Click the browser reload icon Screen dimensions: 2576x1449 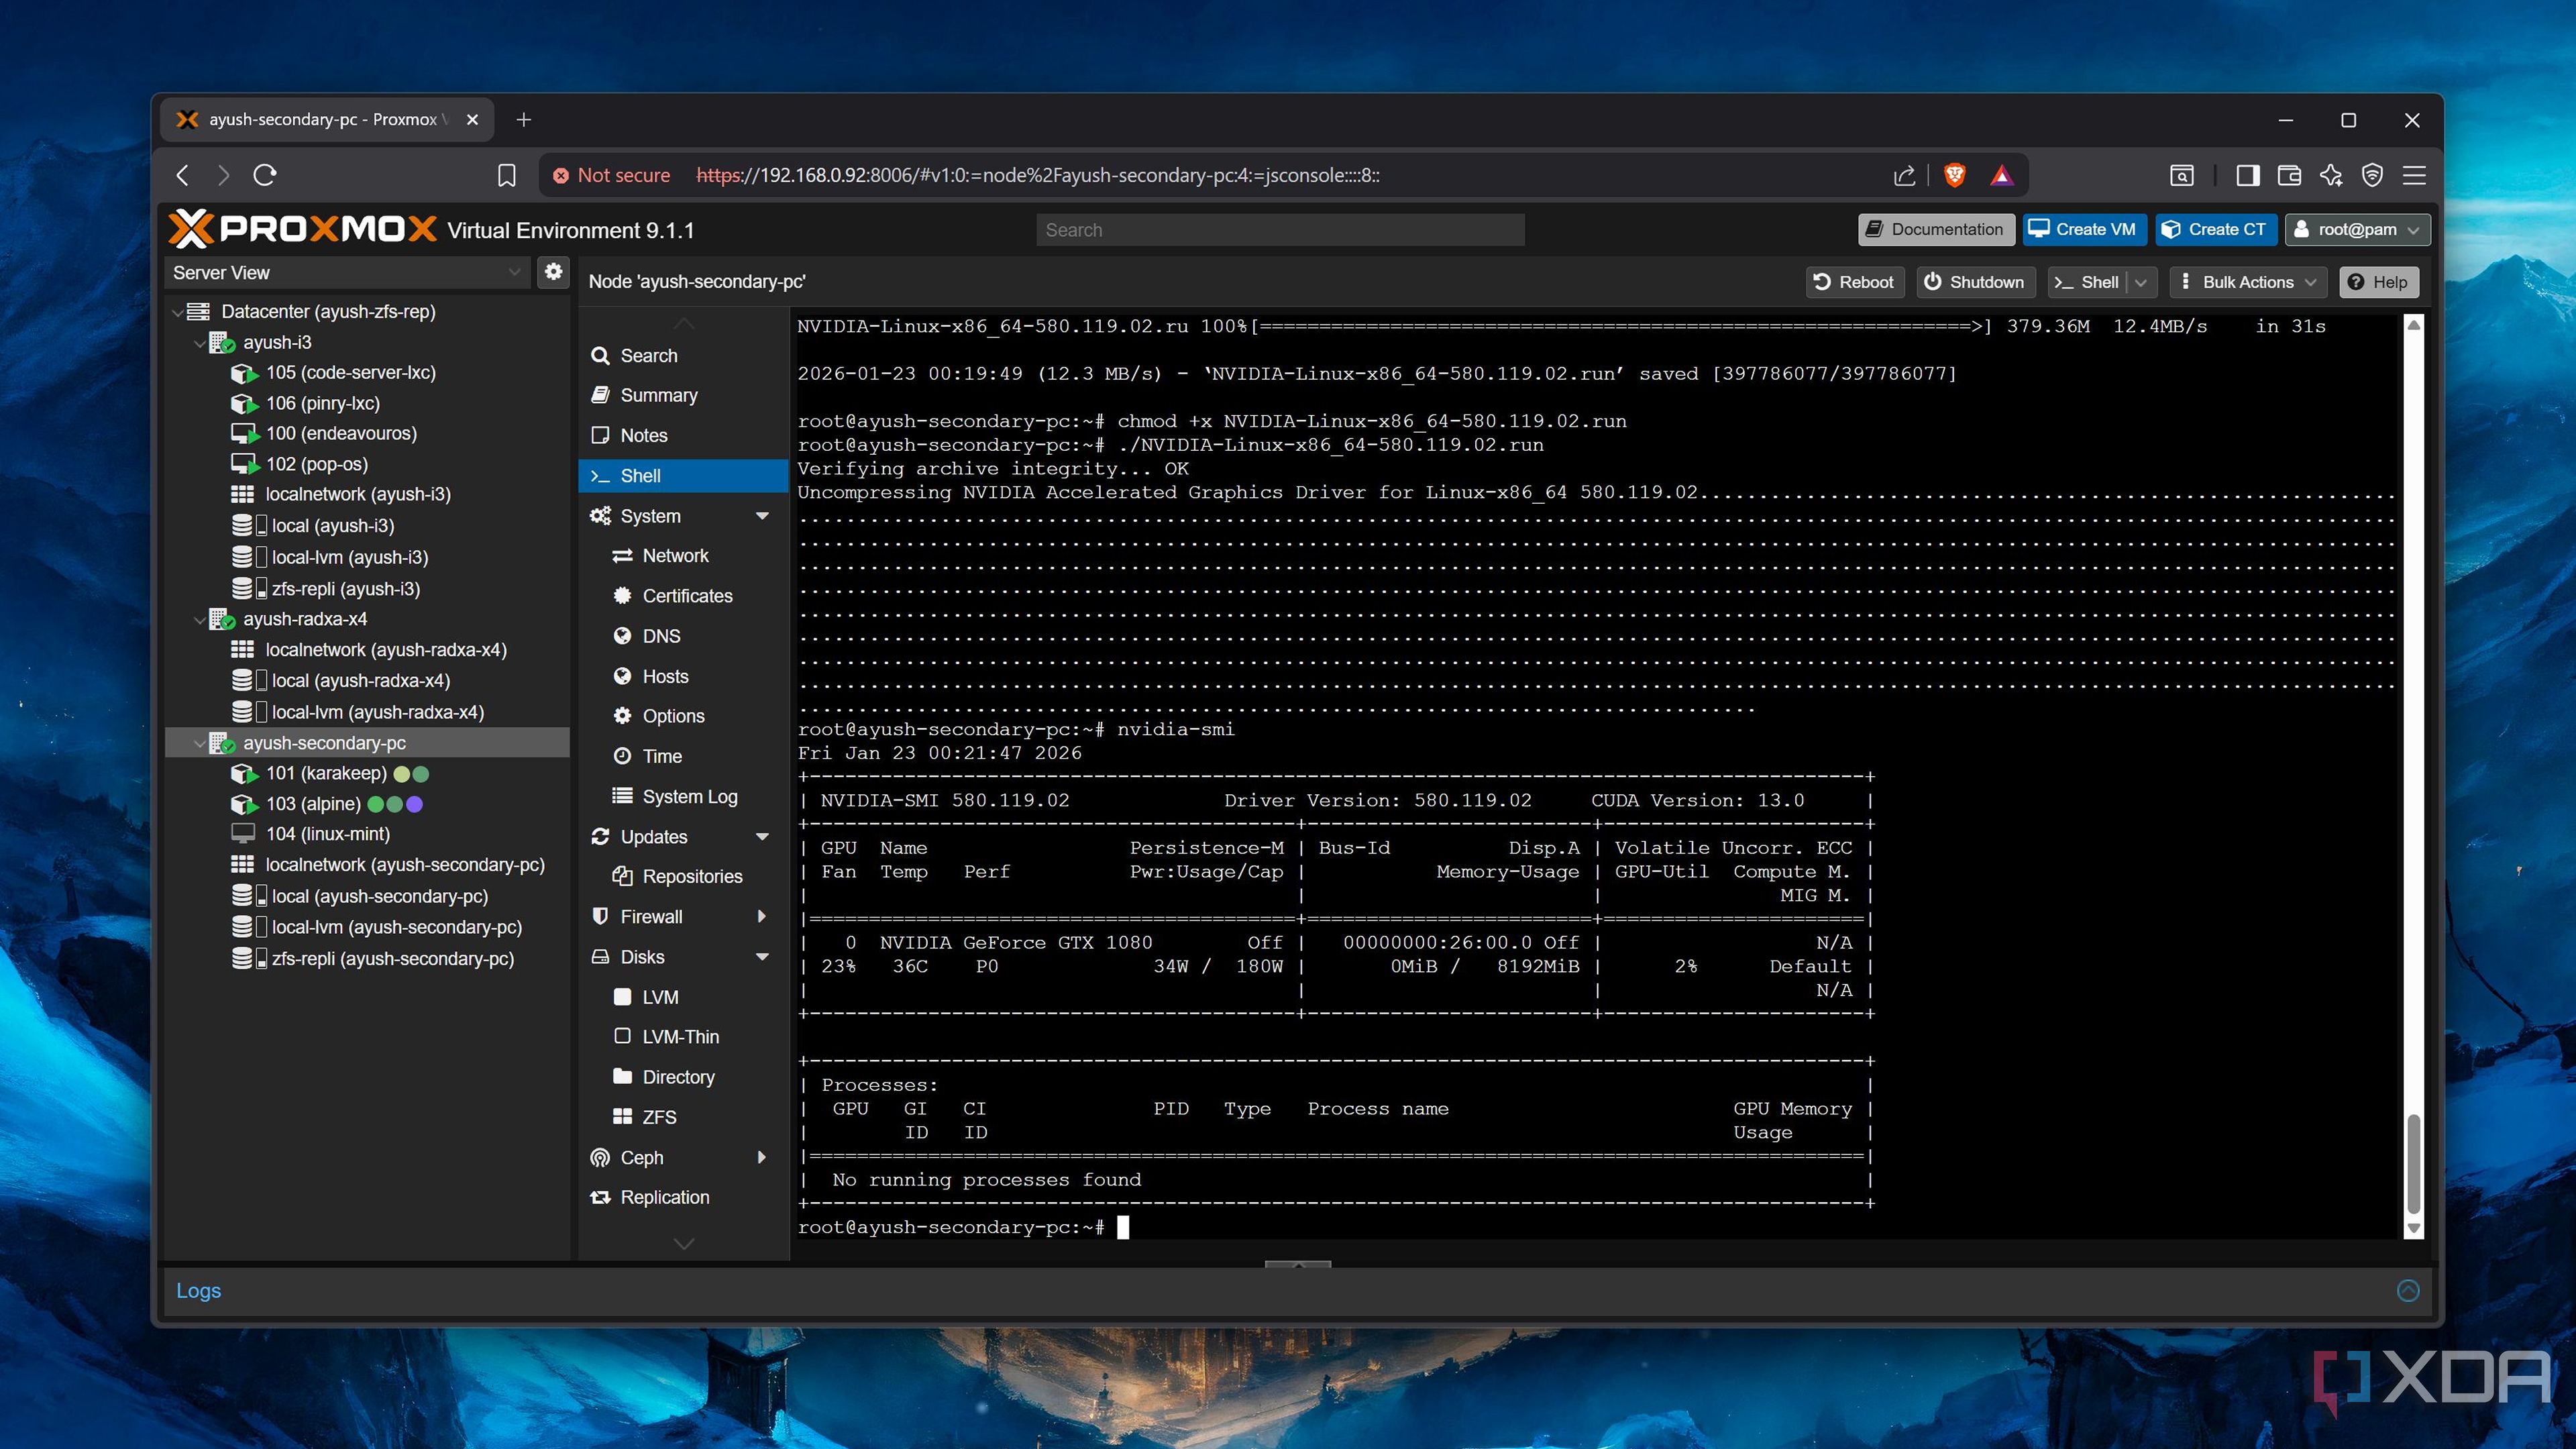pyautogui.click(x=265, y=175)
